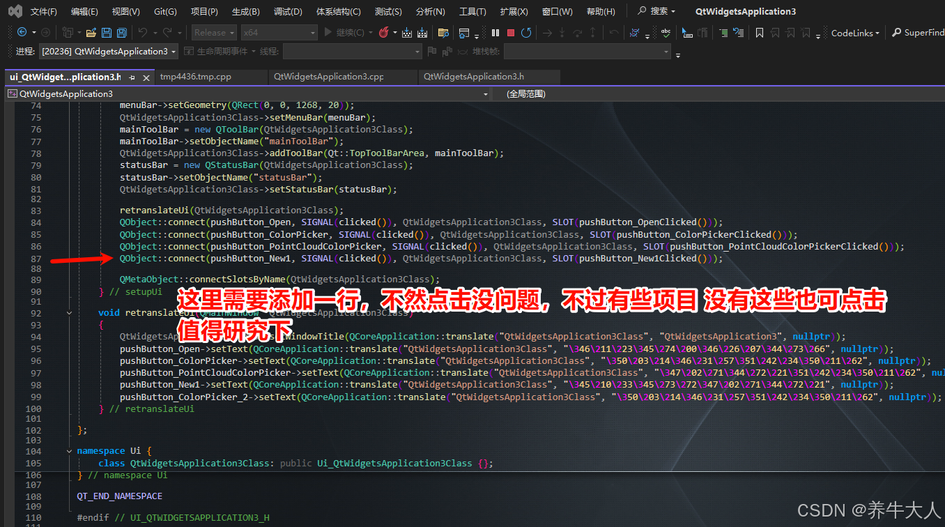Undo the last edit
945x527 pixels.
coord(143,32)
